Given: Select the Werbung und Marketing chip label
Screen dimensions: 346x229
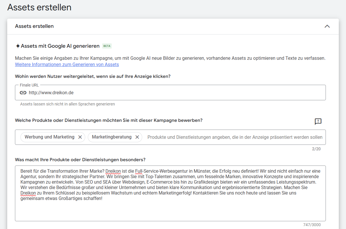Looking at the screenshot, I should [50, 137].
